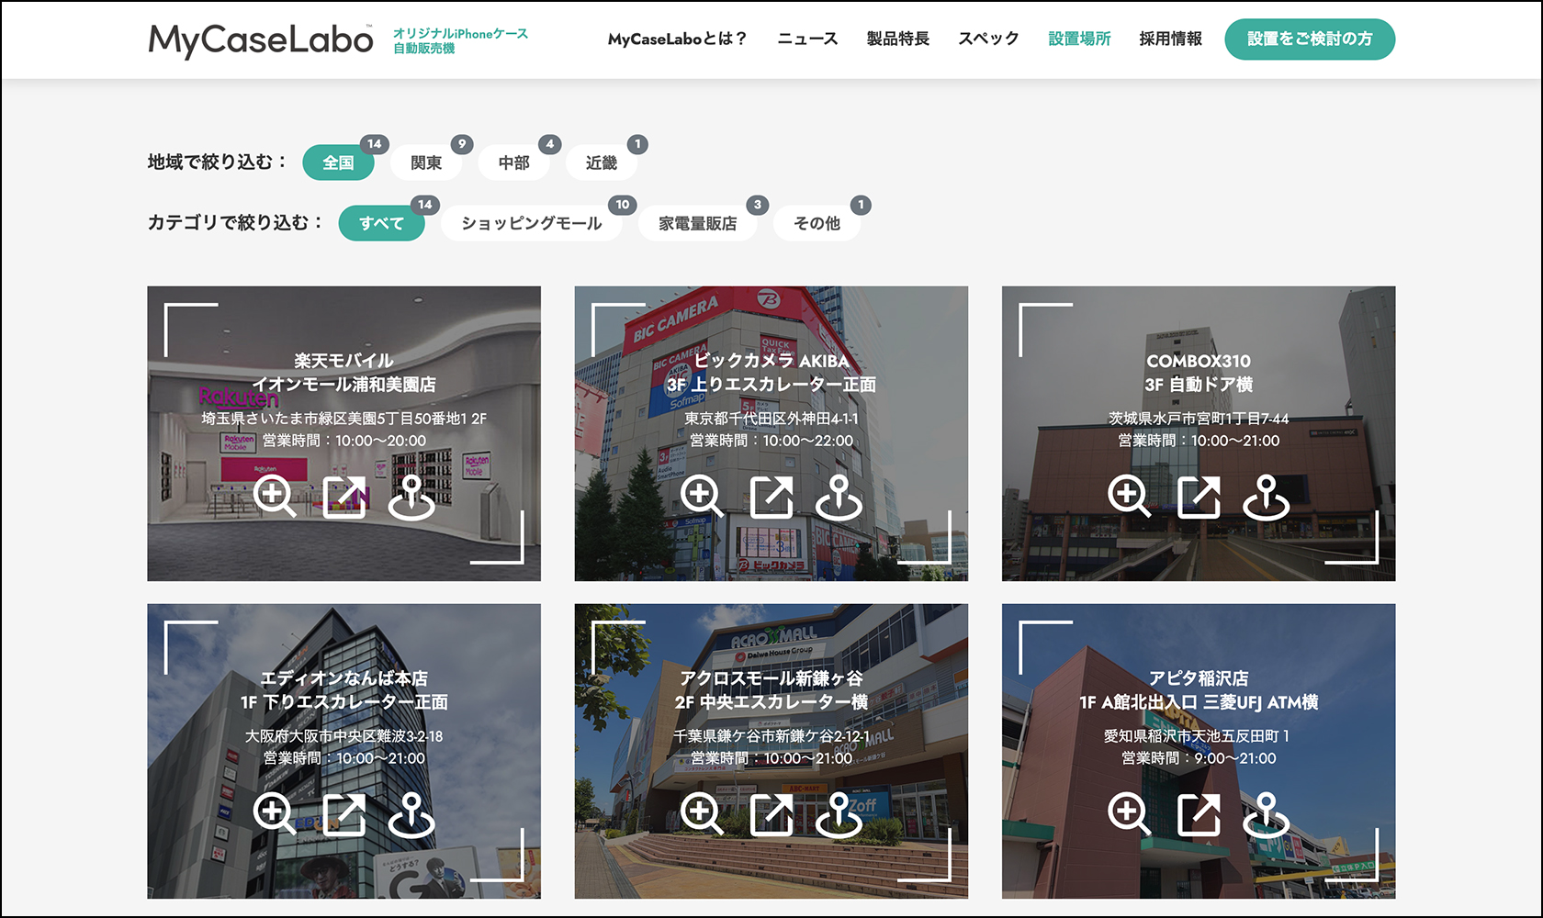Filter region by 関東
The width and height of the screenshot is (1543, 918).
(426, 162)
